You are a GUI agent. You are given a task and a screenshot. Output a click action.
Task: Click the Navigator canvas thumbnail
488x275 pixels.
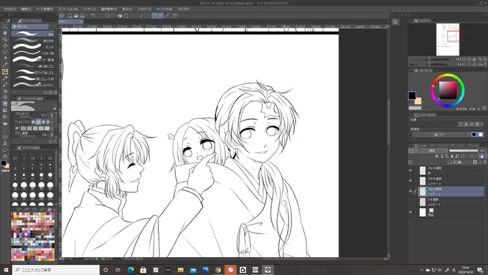[448, 39]
